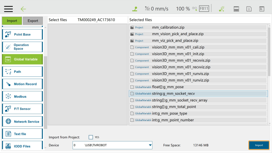Select the Import tab
Screen dimensions: 272x153
coord(12,21)
